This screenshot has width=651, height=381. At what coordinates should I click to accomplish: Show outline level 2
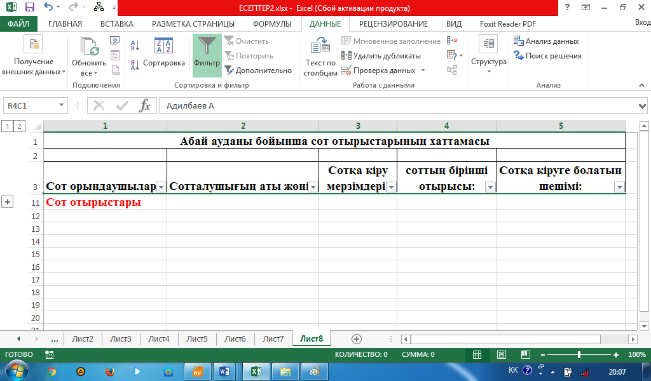click(x=18, y=126)
